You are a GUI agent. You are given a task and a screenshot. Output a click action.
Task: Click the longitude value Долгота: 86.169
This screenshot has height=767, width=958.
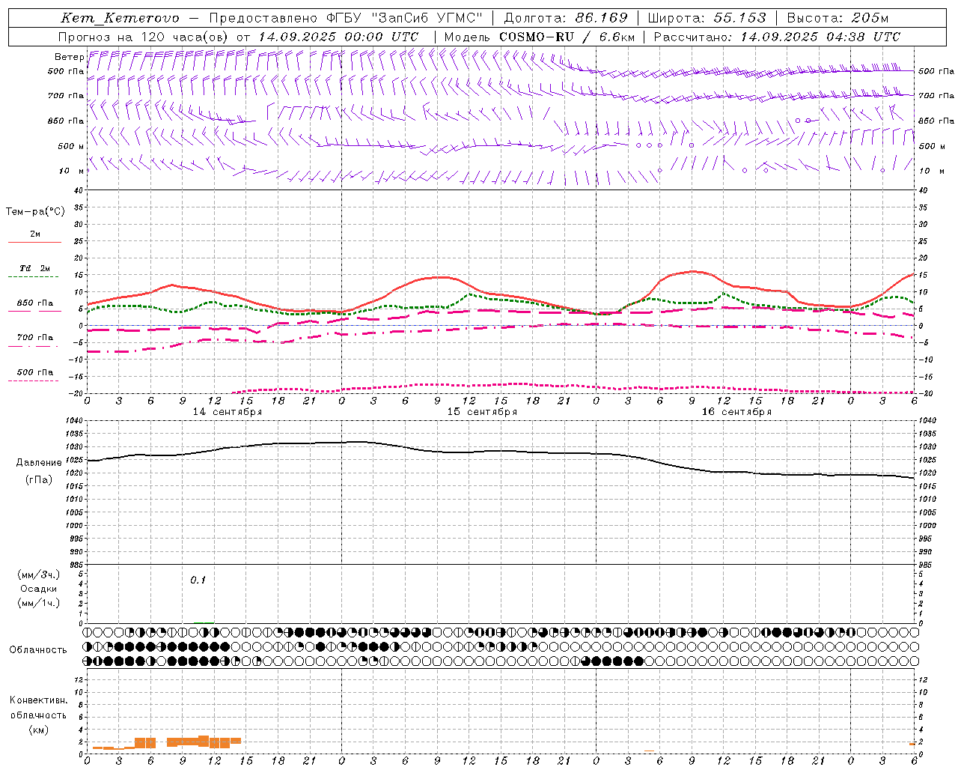point(566,18)
